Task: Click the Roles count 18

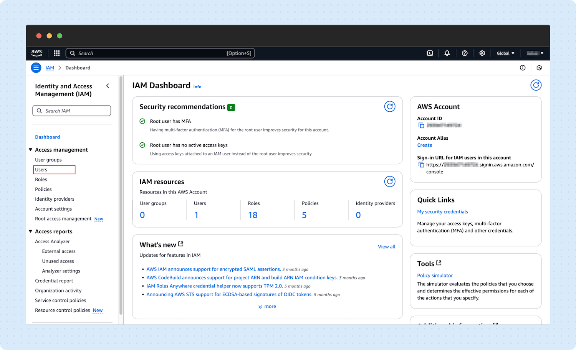Action: pyautogui.click(x=253, y=215)
